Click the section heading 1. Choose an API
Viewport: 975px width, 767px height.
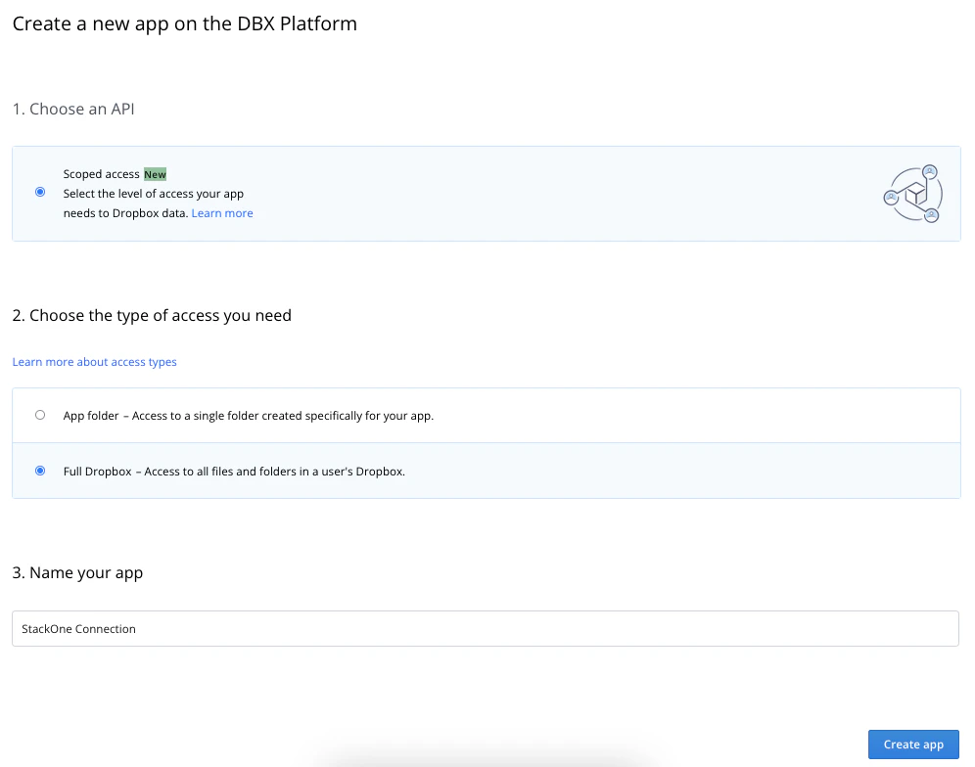click(x=73, y=109)
